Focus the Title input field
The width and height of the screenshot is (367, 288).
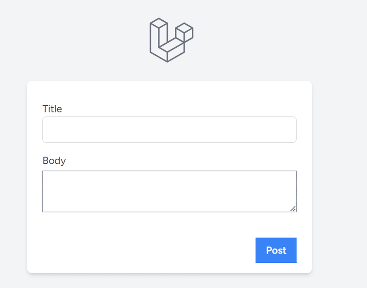[x=169, y=130]
